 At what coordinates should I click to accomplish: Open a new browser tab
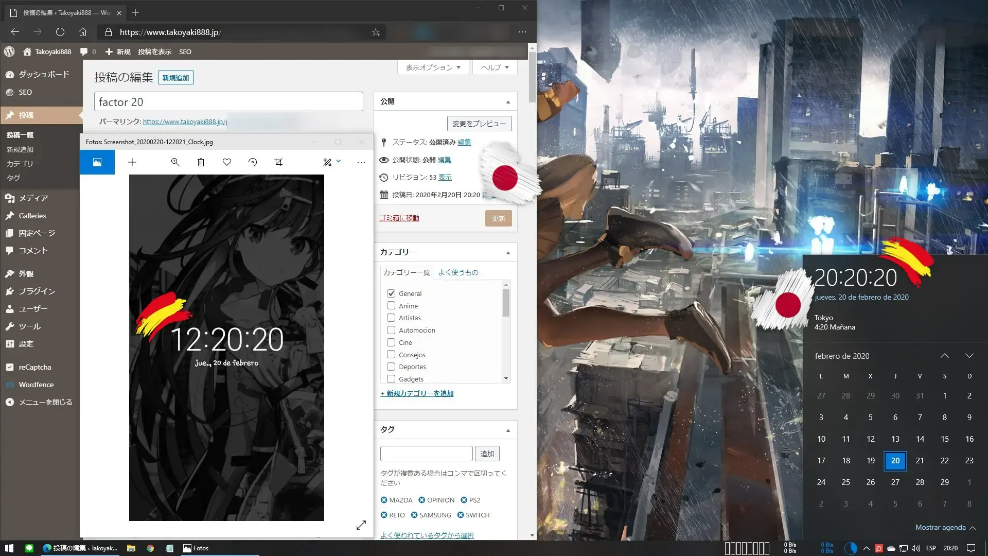click(136, 12)
